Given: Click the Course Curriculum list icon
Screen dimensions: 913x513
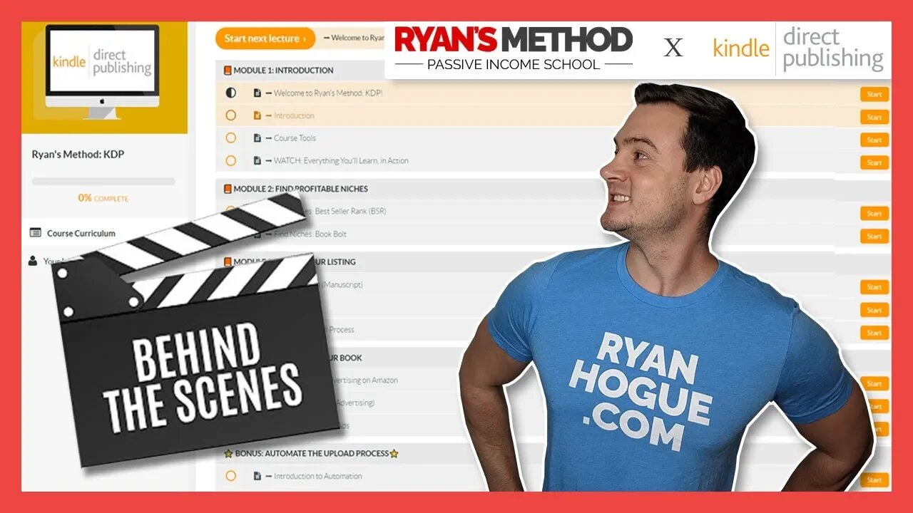Looking at the screenshot, I should (x=35, y=233).
